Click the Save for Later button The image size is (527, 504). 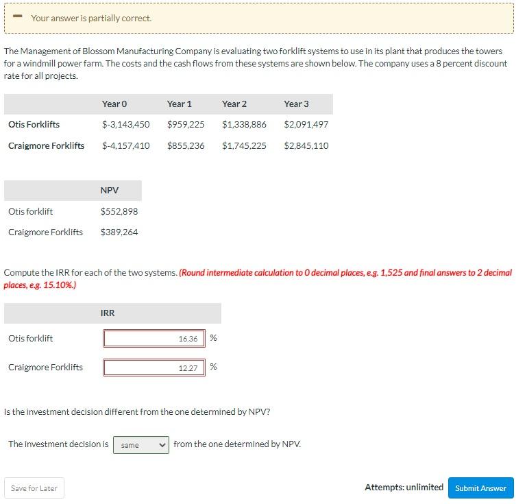coord(34,488)
